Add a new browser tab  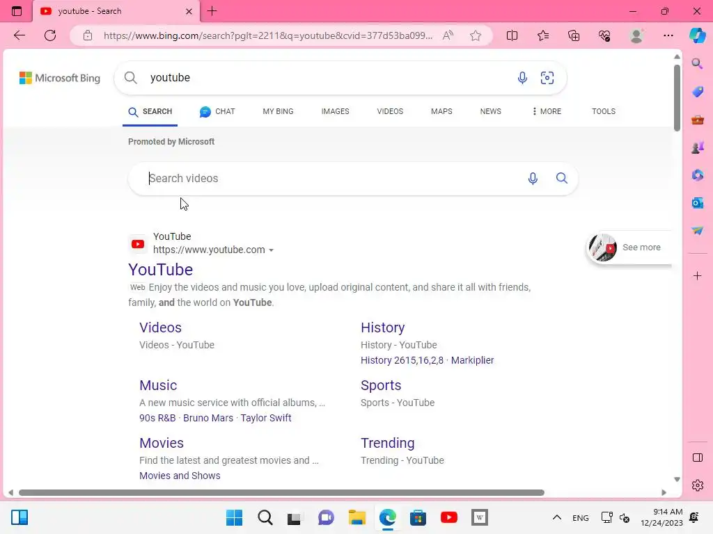click(212, 11)
